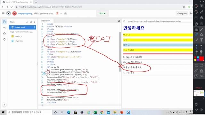Click the editor vertical scrollbar

click(120, 52)
